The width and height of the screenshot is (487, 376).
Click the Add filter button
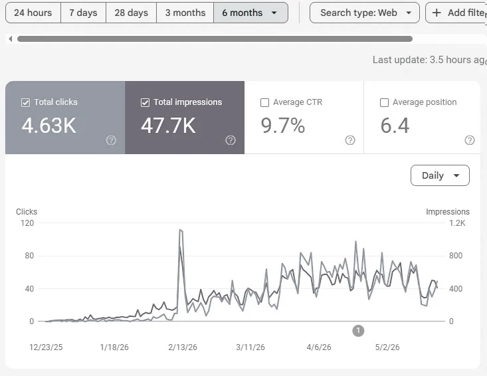click(x=456, y=13)
